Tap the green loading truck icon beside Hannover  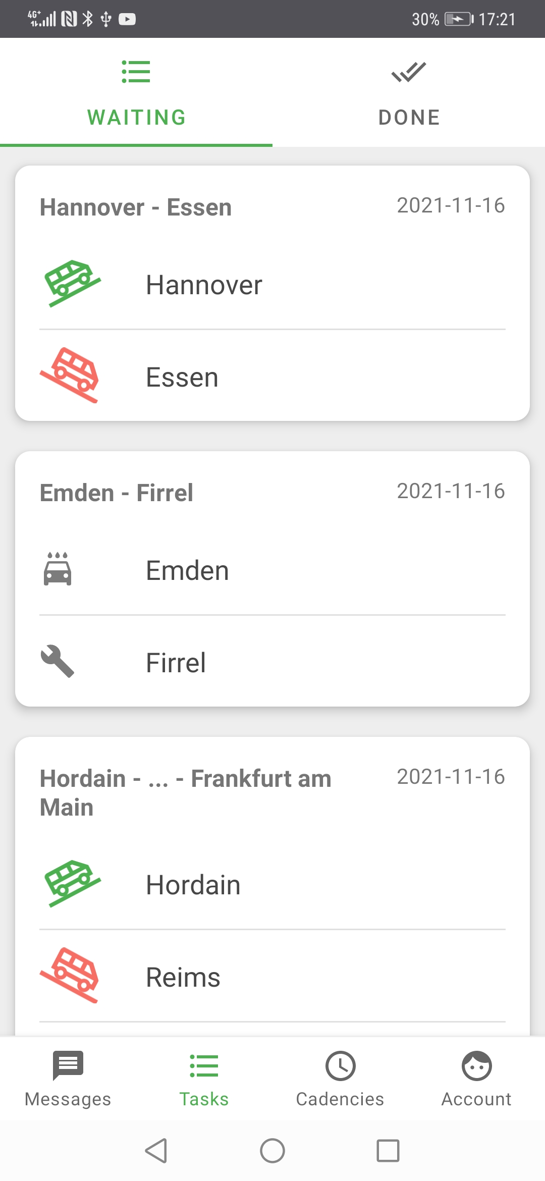coord(72,283)
